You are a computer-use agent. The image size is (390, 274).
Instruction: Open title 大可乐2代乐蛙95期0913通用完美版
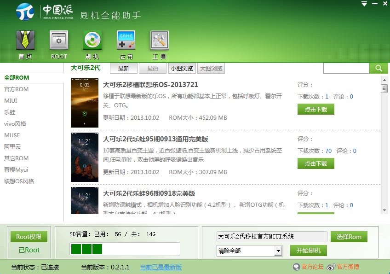155,139
